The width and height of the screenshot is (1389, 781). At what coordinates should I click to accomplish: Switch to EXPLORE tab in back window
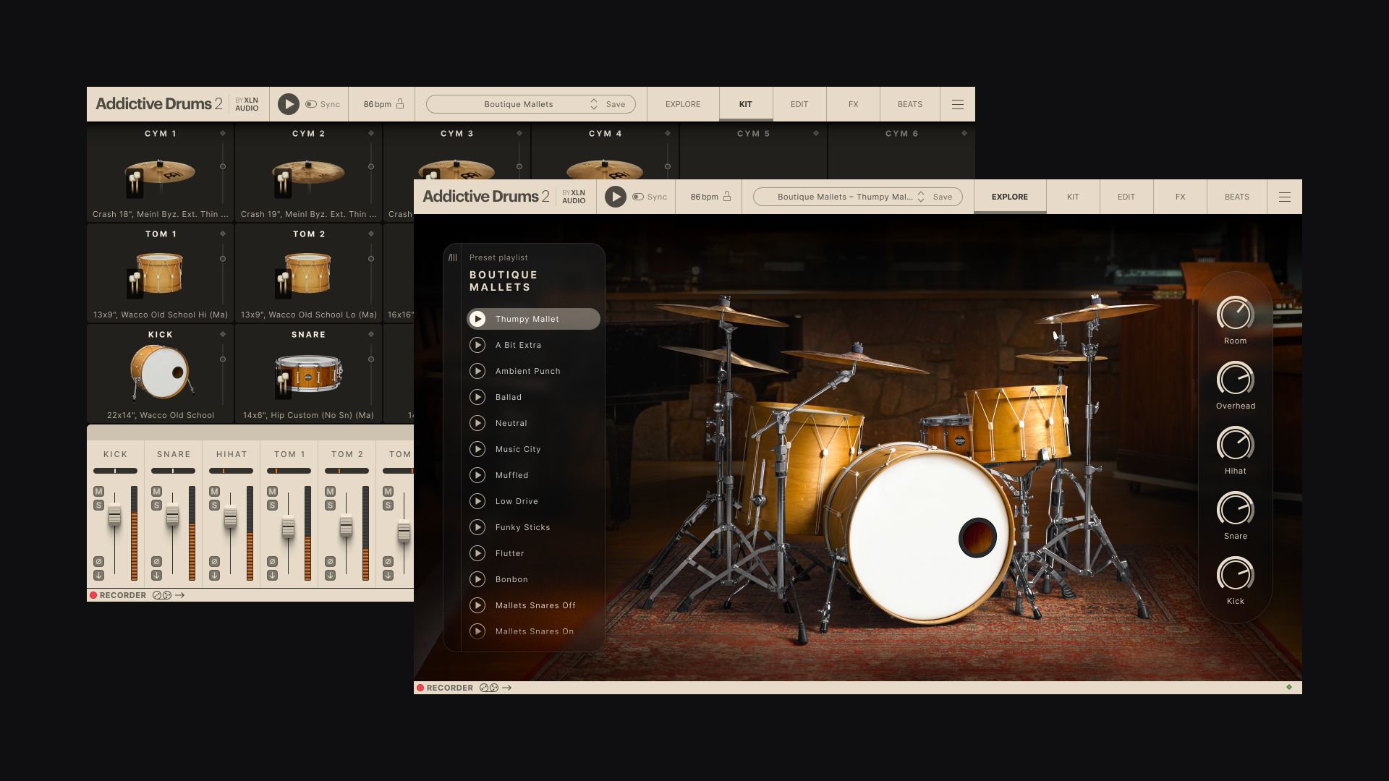coord(683,104)
